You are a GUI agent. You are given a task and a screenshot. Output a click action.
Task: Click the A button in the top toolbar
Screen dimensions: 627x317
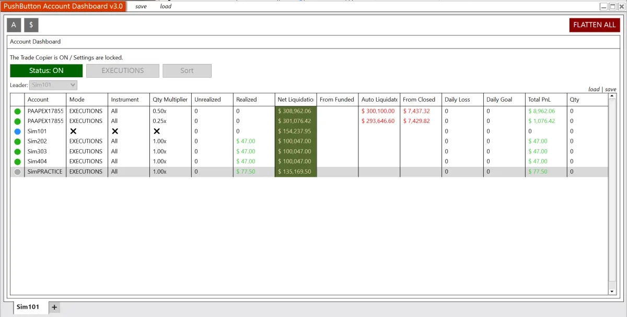pyautogui.click(x=14, y=25)
